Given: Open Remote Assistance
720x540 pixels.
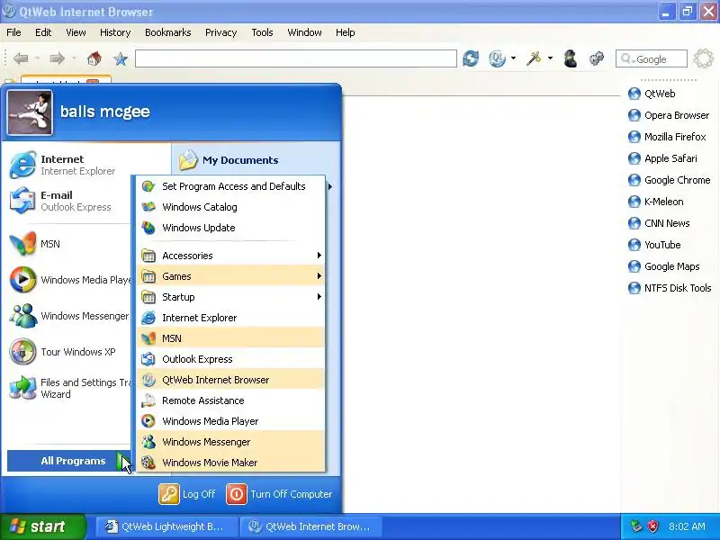Looking at the screenshot, I should pos(231,400).
